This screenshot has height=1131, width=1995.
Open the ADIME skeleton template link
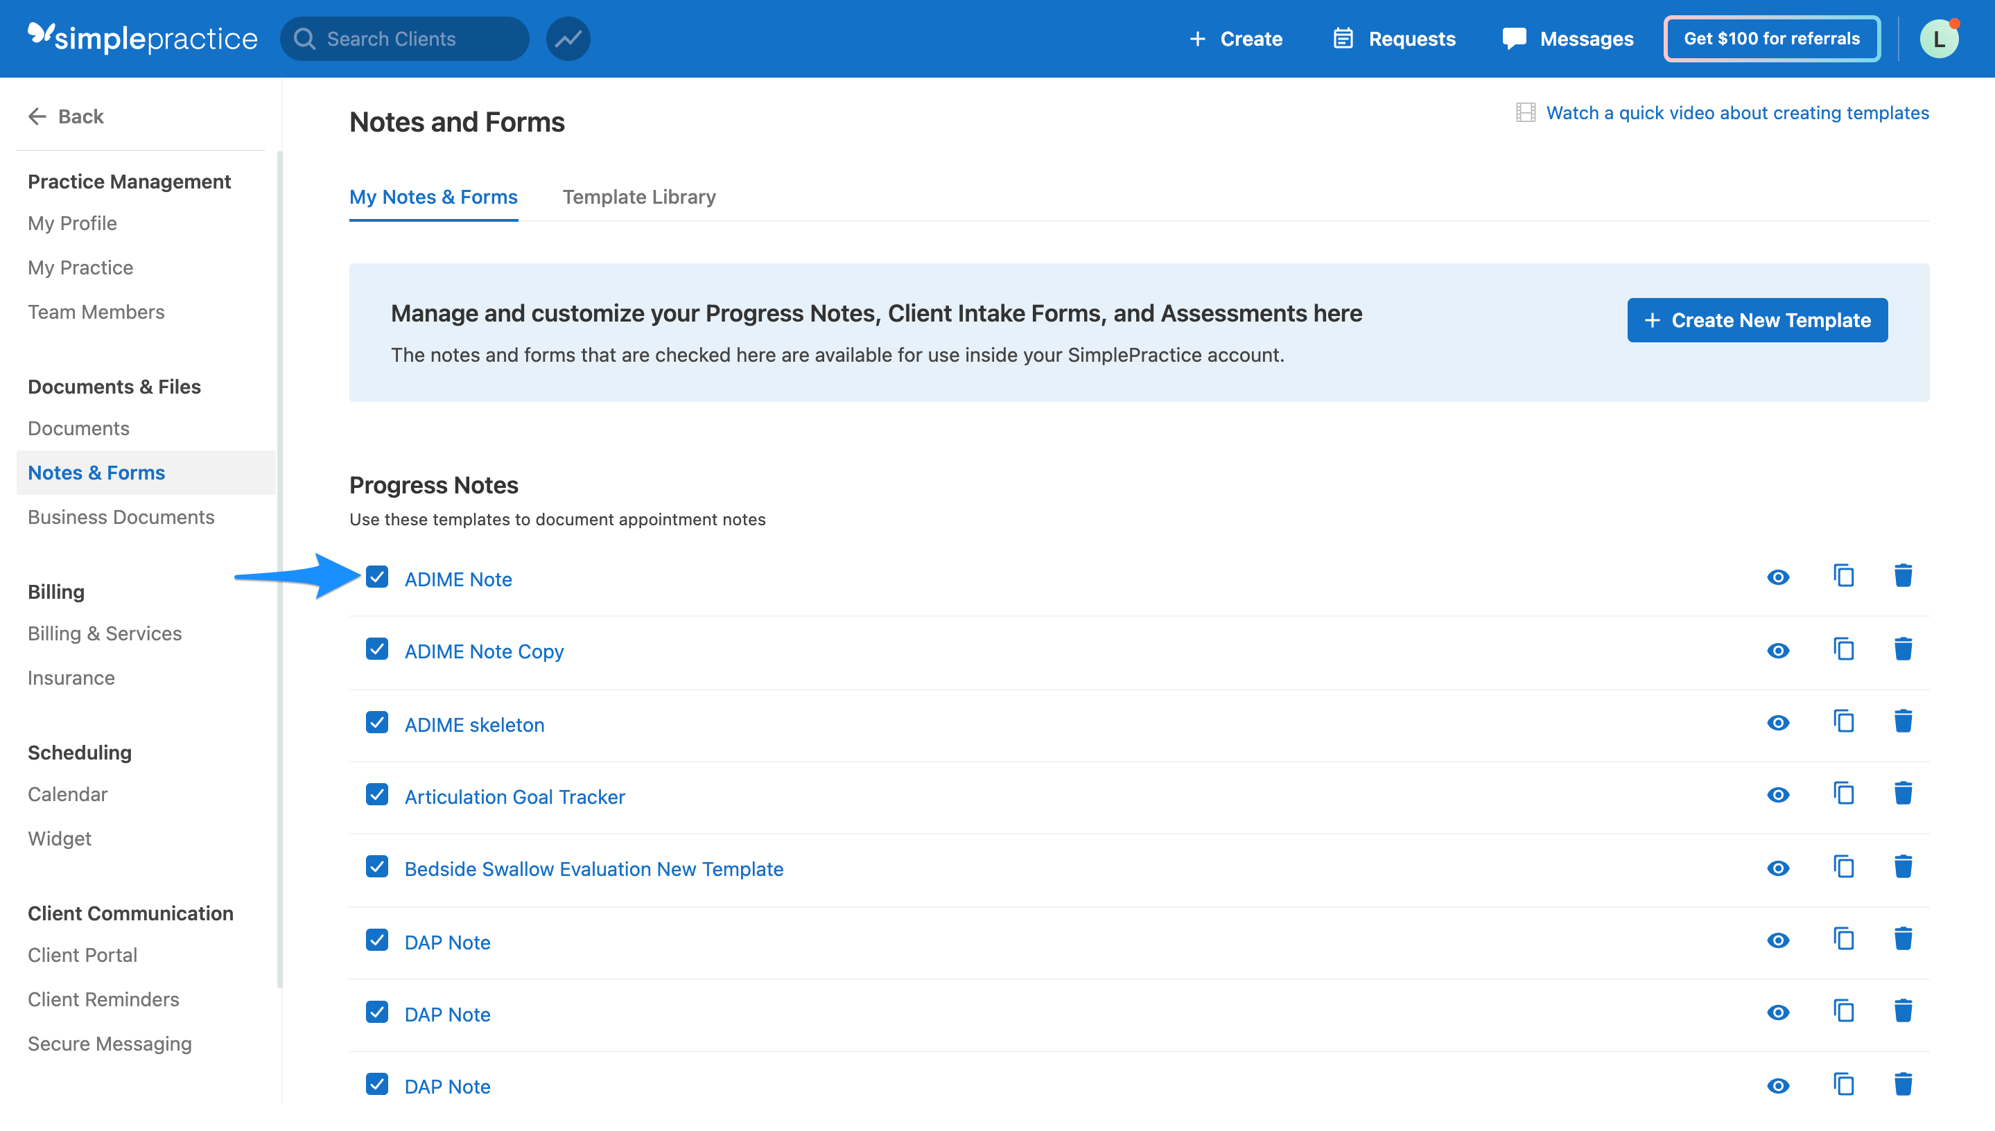pos(475,724)
